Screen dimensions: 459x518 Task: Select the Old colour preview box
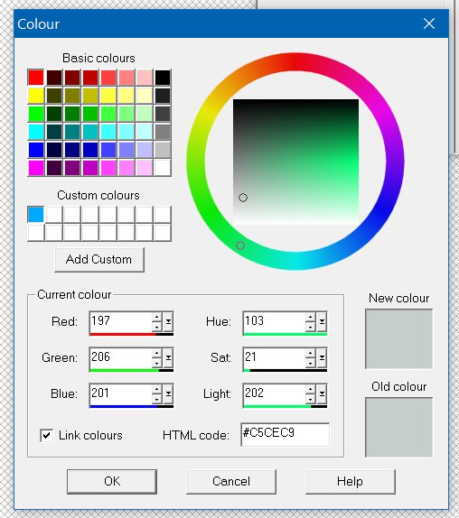[x=398, y=428]
